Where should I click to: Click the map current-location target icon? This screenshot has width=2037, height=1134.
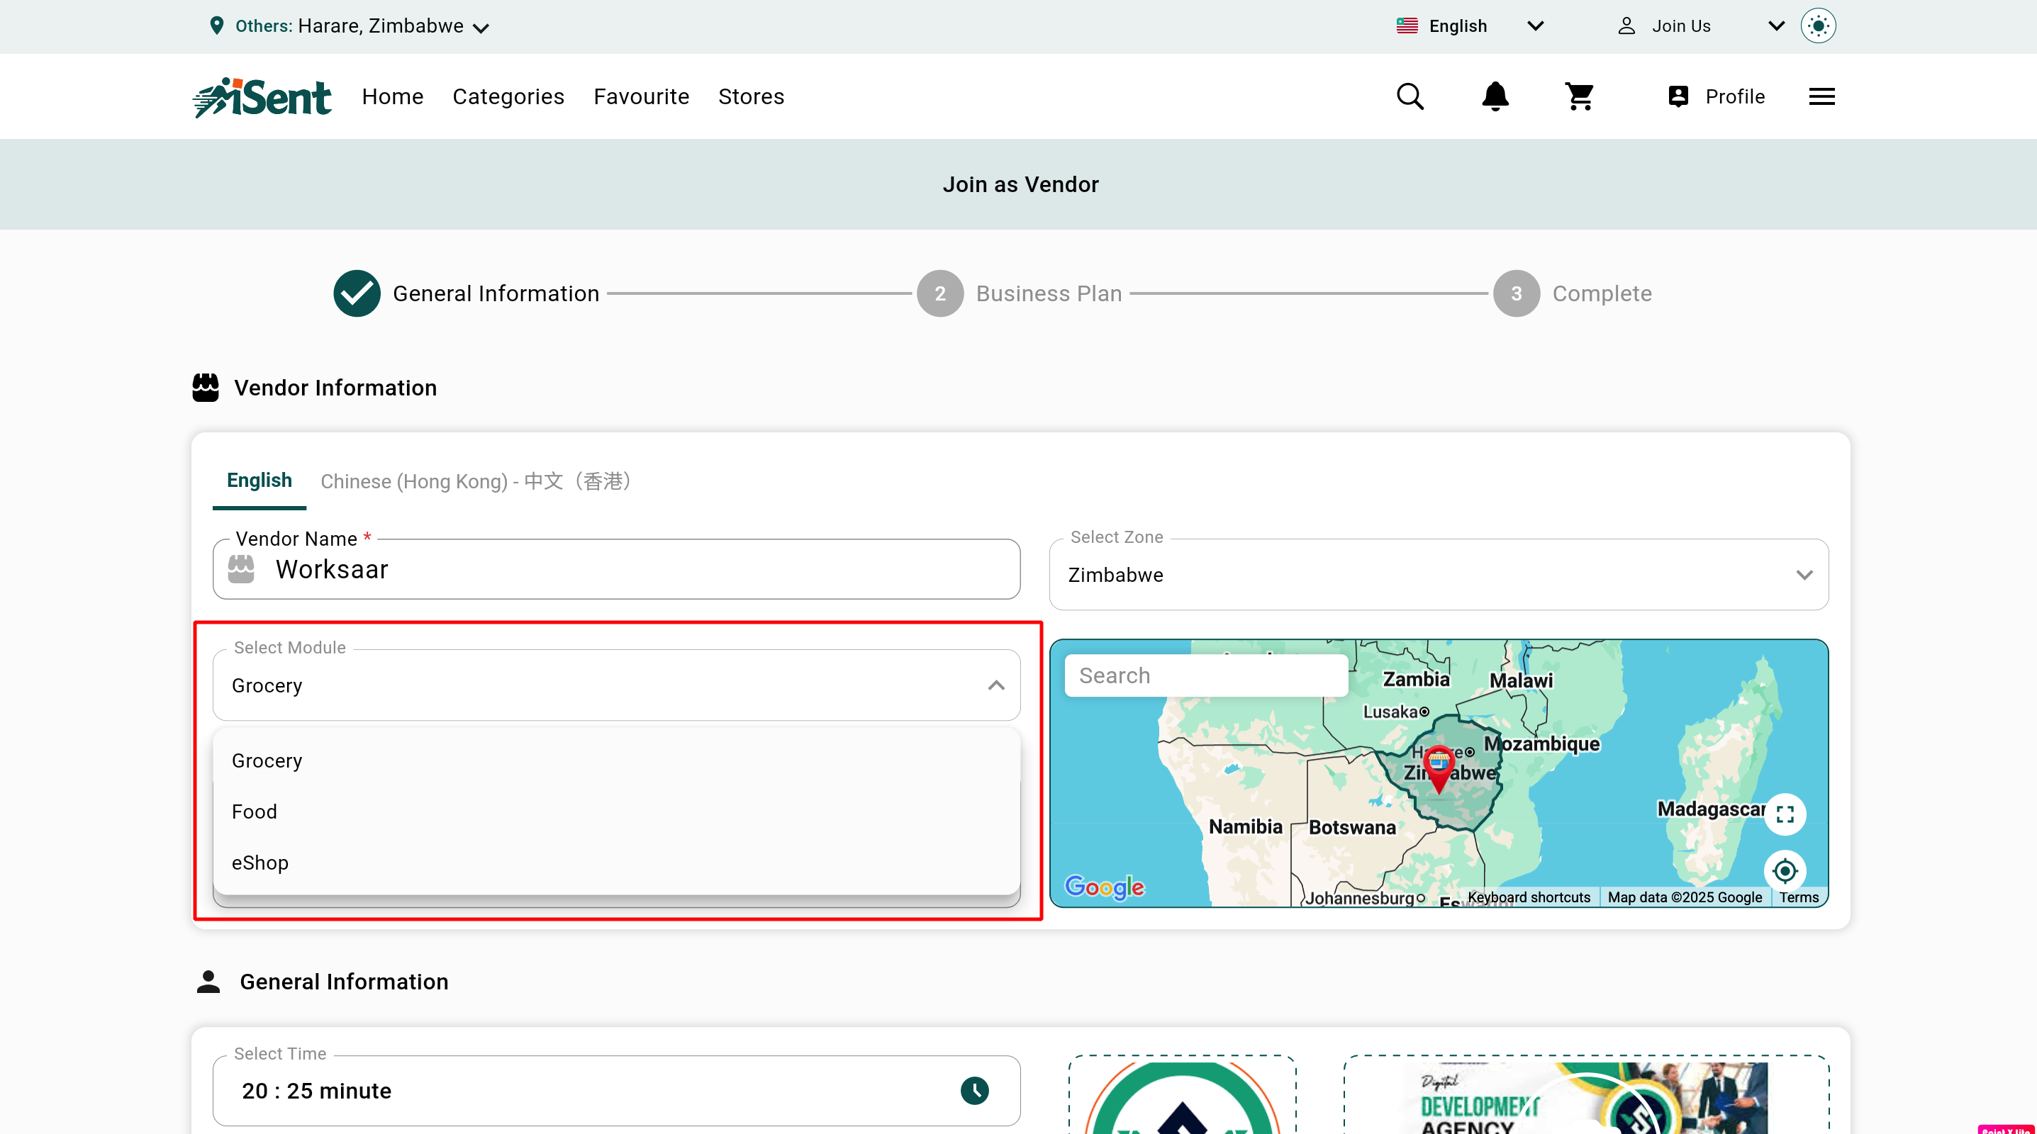(x=1785, y=871)
